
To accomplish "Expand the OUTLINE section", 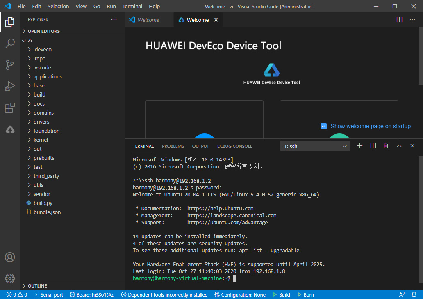I will tap(37, 286).
